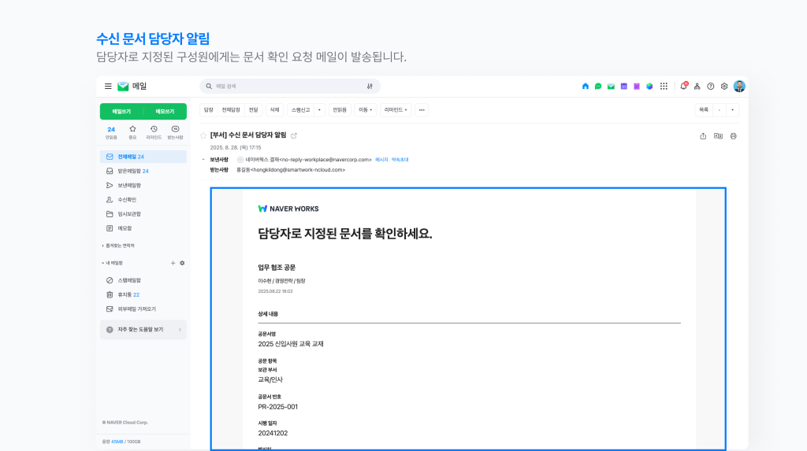Go to the blue Home app icon
Screen dimensions: 807x451
(586, 87)
